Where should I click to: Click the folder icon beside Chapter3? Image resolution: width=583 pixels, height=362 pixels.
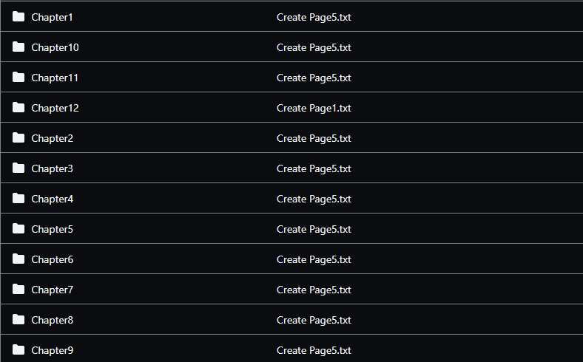[18, 168]
